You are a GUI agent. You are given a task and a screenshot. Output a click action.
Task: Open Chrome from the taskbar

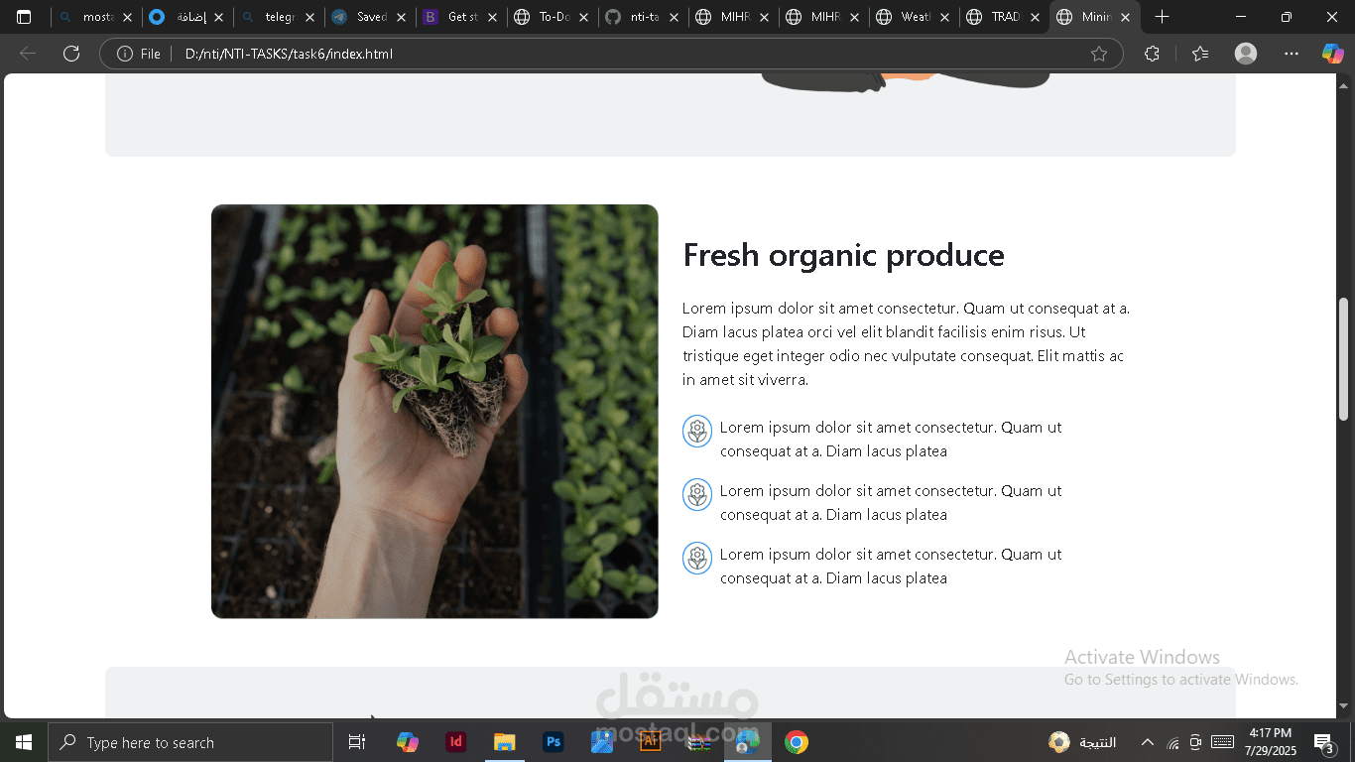click(796, 742)
